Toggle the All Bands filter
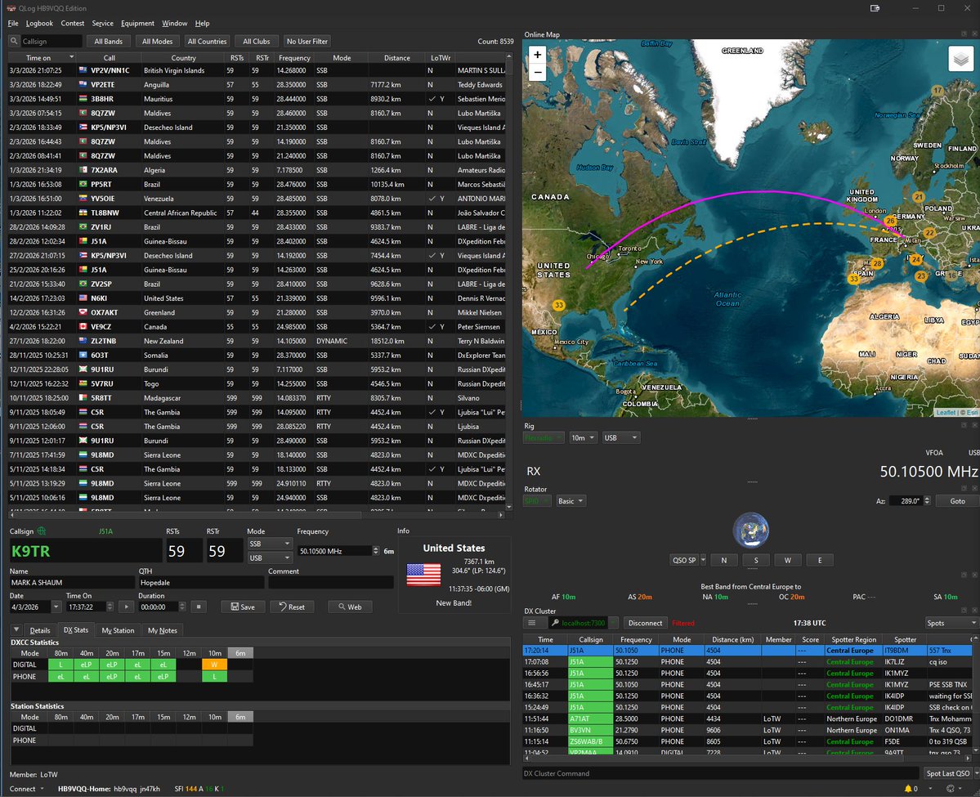 click(108, 41)
